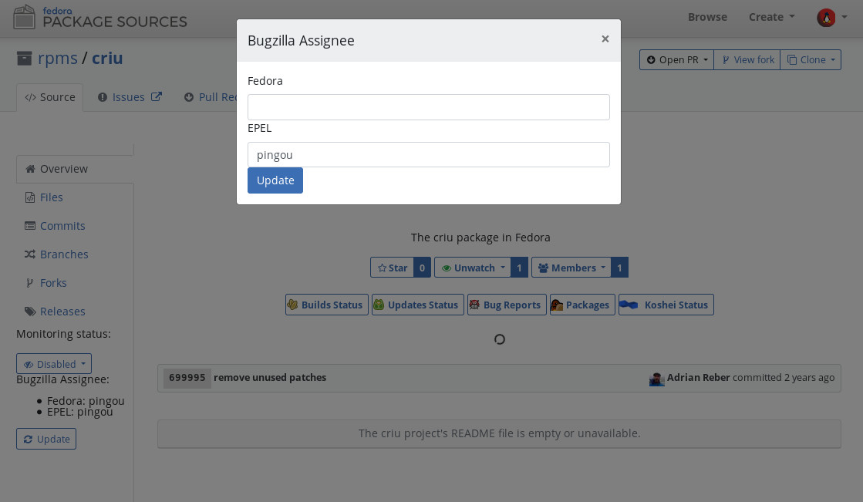The image size is (863, 502).
Task: Expand the Open PR dropdown
Action: [x=676, y=59]
